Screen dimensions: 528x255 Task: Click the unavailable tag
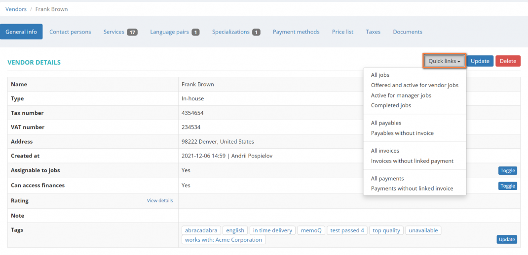point(423,230)
